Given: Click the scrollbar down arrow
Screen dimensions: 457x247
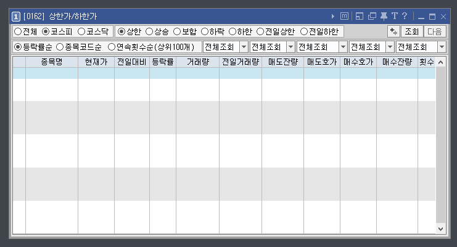Looking at the screenshot, I should [x=441, y=229].
